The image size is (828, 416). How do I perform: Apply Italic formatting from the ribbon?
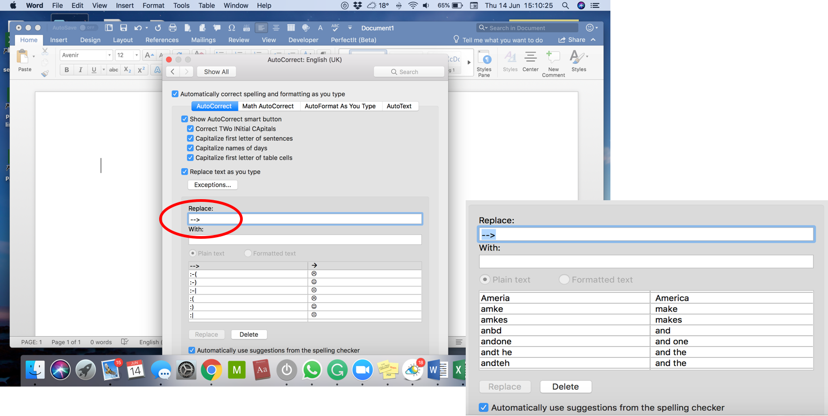80,70
